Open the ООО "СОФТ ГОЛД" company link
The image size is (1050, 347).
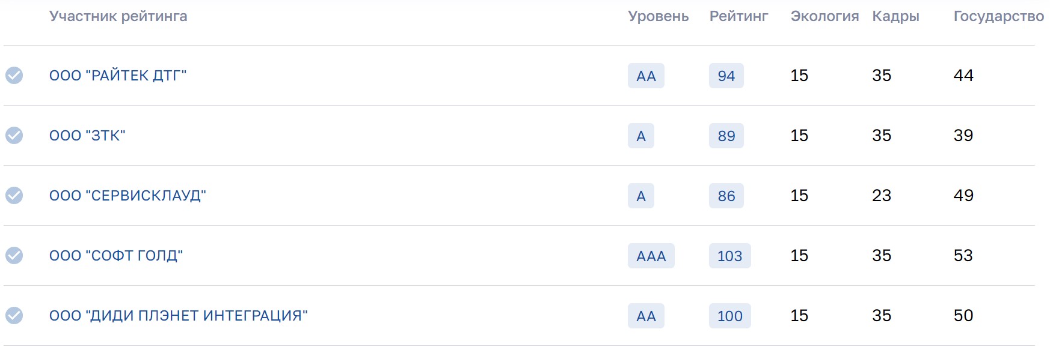tap(116, 256)
